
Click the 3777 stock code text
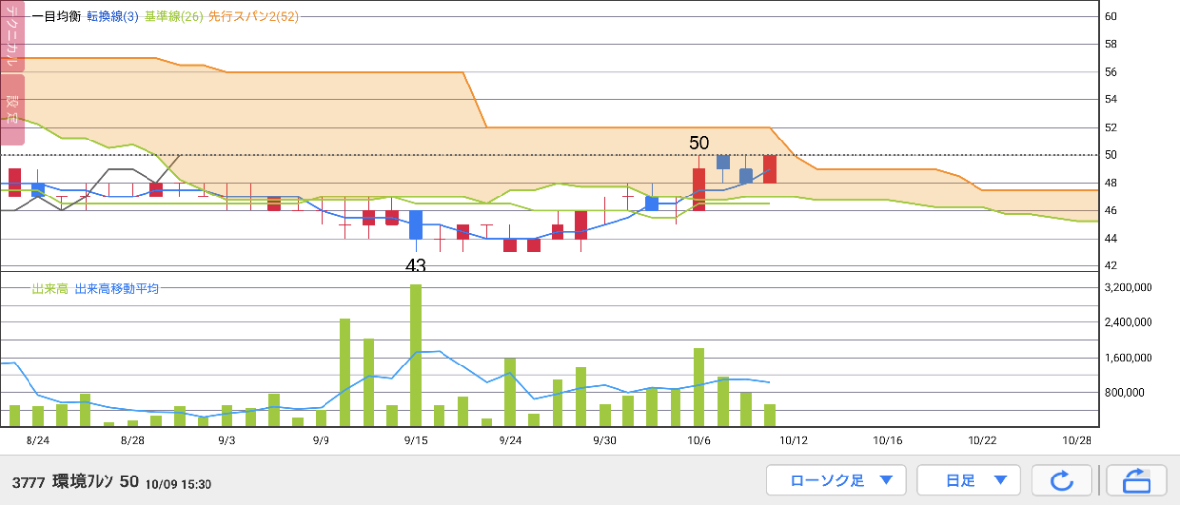click(x=29, y=483)
